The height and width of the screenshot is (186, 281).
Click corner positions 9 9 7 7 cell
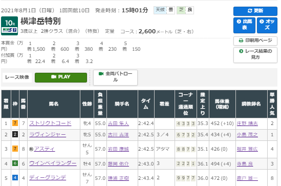[x=186, y=178]
